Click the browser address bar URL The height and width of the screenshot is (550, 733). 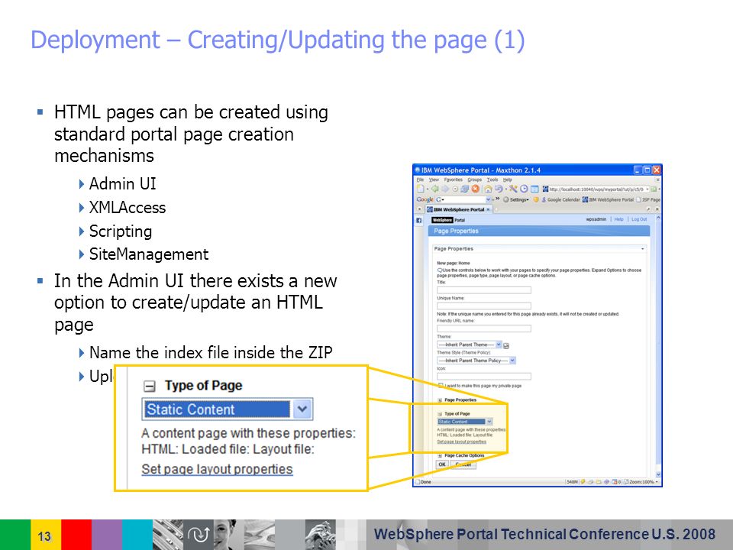click(596, 189)
